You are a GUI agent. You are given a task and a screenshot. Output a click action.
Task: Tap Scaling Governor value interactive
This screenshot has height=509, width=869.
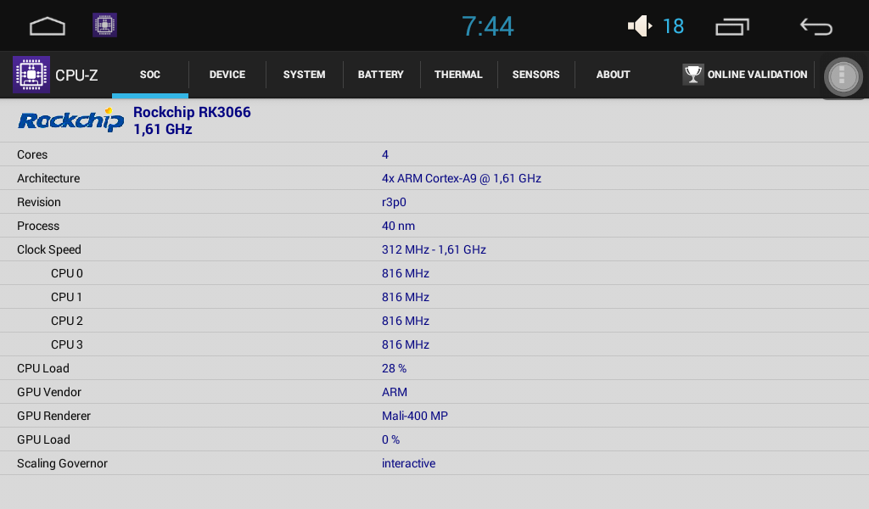coord(408,463)
